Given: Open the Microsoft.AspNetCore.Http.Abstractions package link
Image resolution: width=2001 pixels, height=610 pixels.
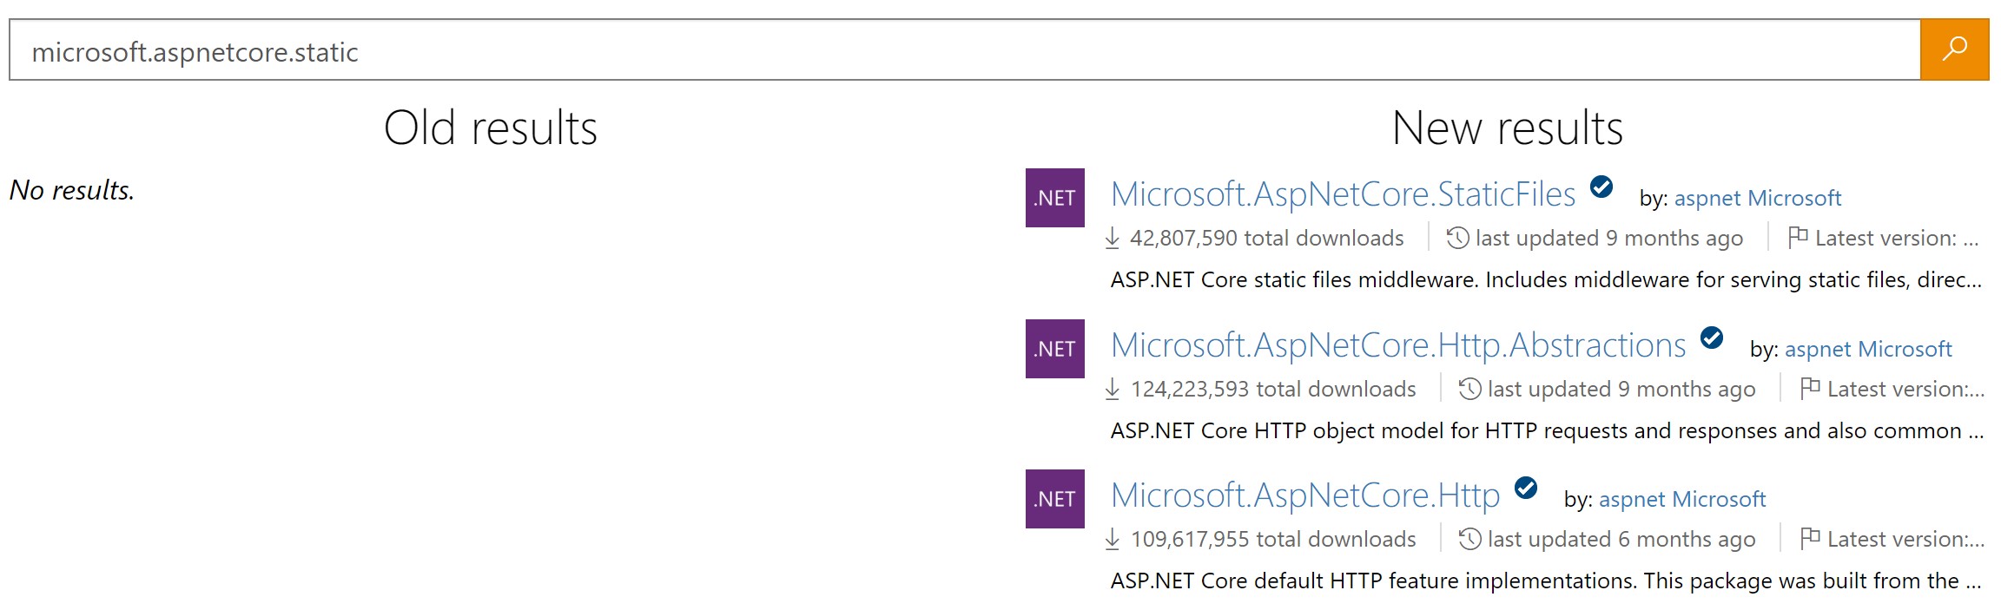Looking at the screenshot, I should tap(1397, 345).
